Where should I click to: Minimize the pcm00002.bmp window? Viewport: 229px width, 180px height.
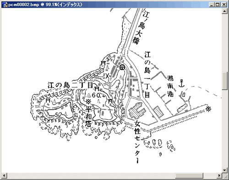pos(211,5)
